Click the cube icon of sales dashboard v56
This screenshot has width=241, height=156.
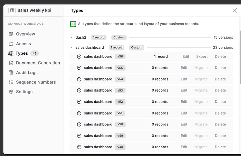coord(79,56)
